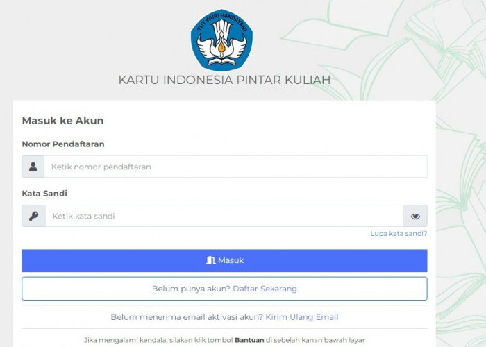Viewport: 486px width, 347px height.
Task: Click the Tut Wuri Handayani logo
Action: pos(221,40)
